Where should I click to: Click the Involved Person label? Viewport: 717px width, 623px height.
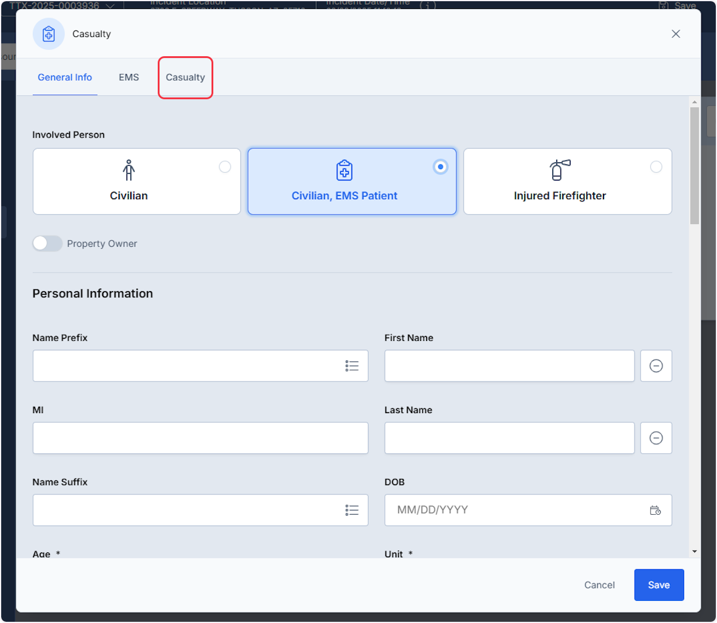(69, 135)
